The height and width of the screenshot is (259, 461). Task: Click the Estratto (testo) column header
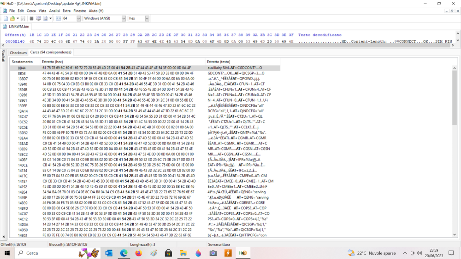219,62
